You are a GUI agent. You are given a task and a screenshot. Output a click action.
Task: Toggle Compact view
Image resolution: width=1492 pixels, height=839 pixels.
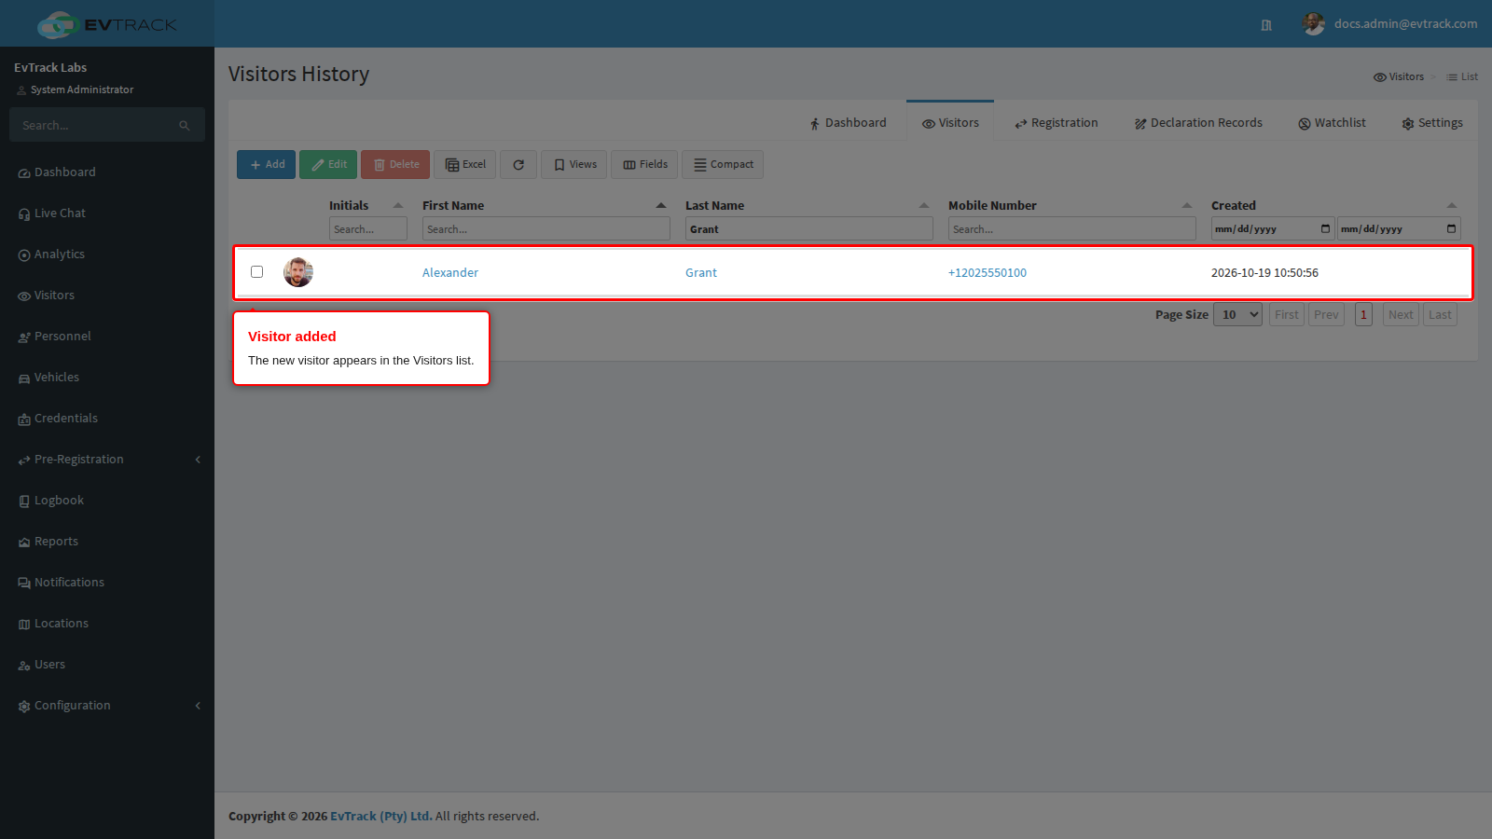coord(723,164)
